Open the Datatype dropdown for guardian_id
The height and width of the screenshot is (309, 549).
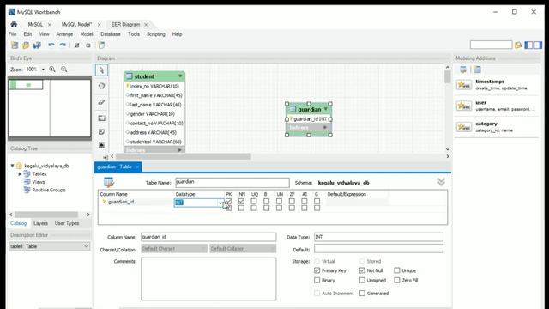(x=220, y=203)
